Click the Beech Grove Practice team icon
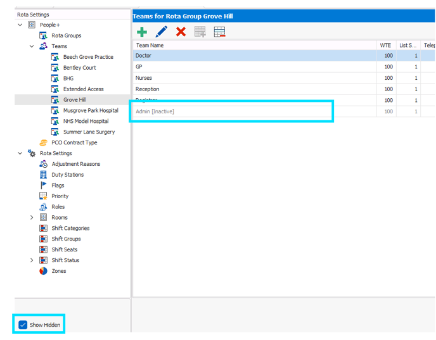Viewport: 436px width, 340px height. (54, 57)
